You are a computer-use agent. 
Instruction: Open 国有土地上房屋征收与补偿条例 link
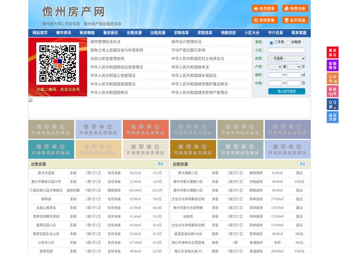click(x=117, y=50)
